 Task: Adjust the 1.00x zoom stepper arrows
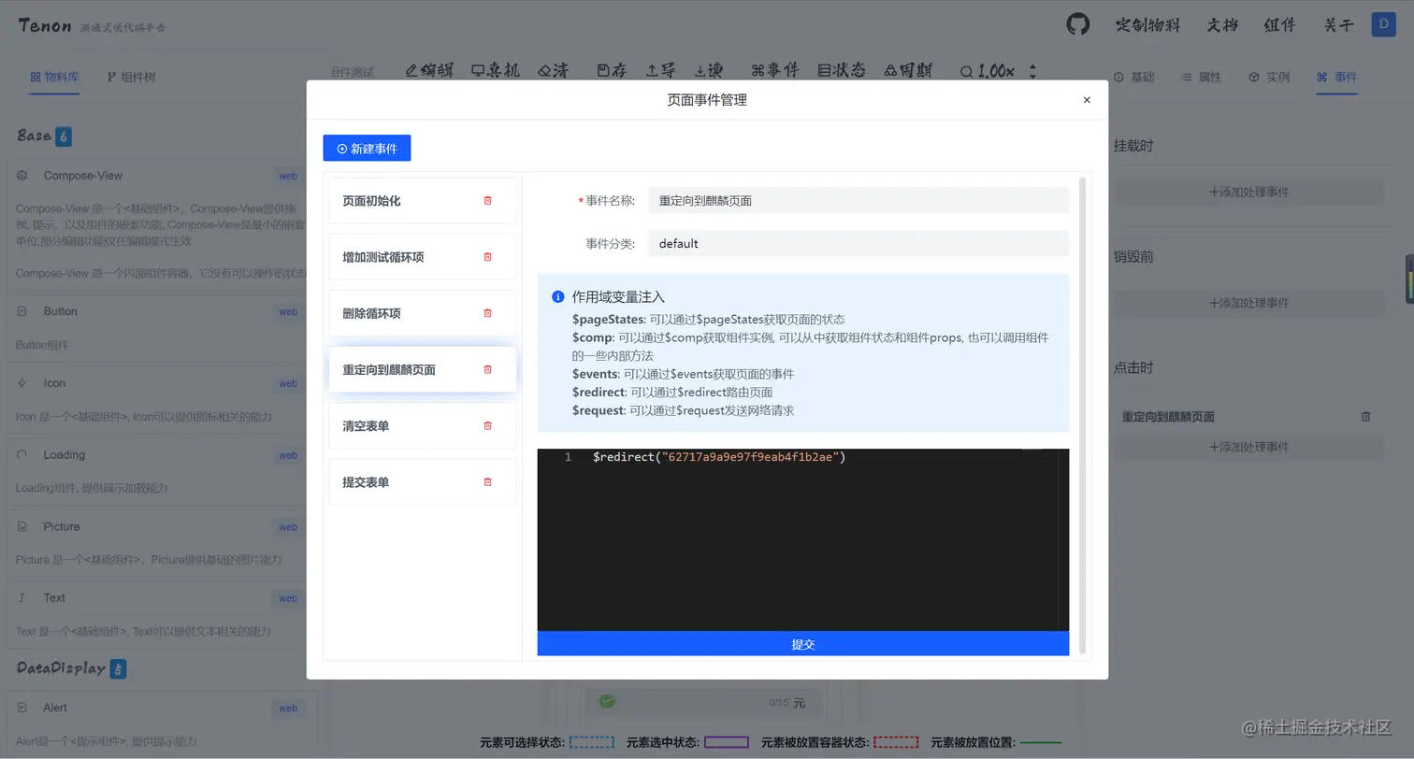tap(1032, 71)
